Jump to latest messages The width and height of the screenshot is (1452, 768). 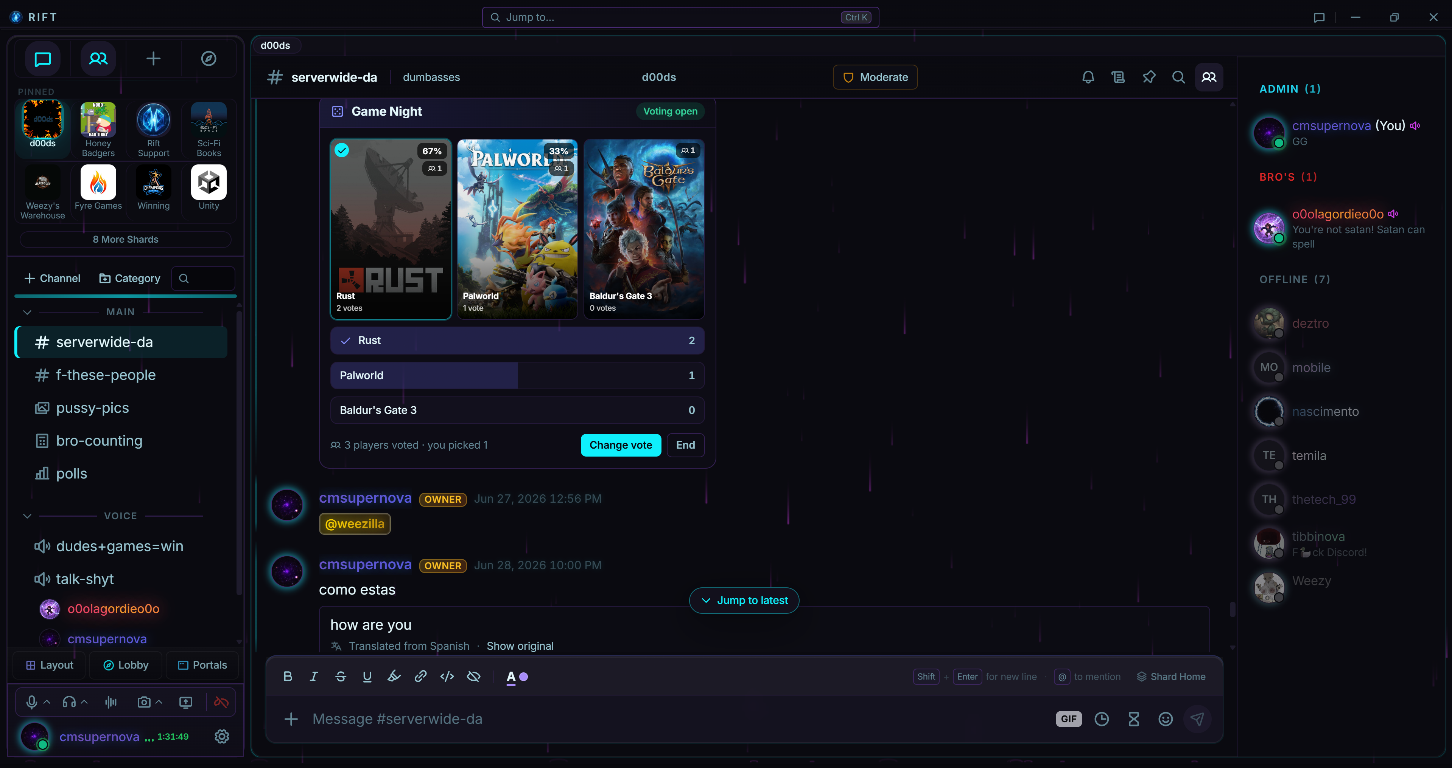744,600
